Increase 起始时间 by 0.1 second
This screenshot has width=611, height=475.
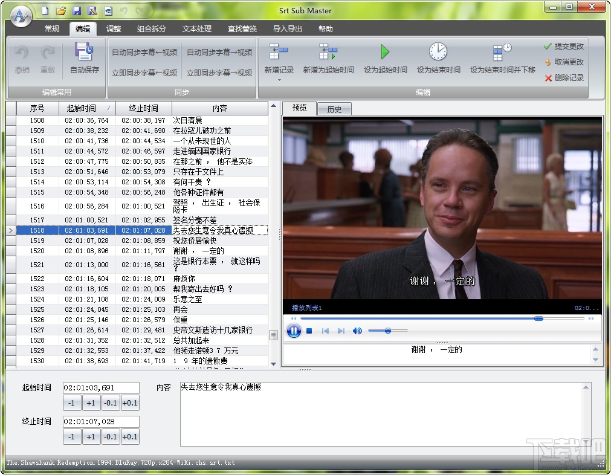[130, 403]
